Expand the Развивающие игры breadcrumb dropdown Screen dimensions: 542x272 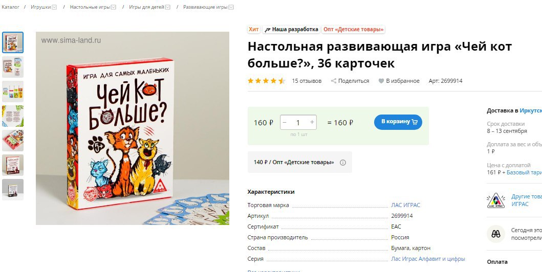(231, 7)
